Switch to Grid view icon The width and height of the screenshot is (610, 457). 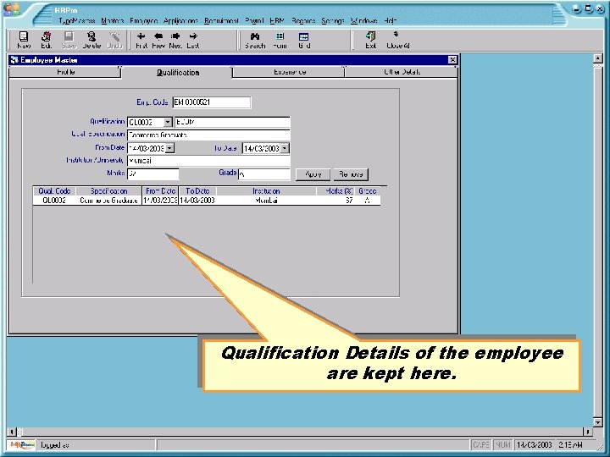tap(304, 36)
